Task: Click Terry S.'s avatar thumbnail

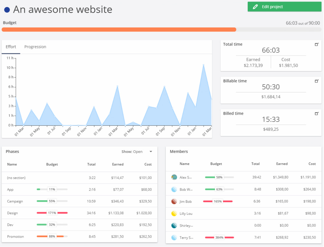Action: (174, 238)
